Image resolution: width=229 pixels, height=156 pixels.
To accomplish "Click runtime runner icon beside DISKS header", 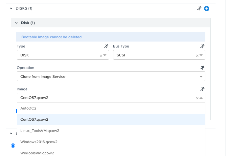I will point(199,8).
